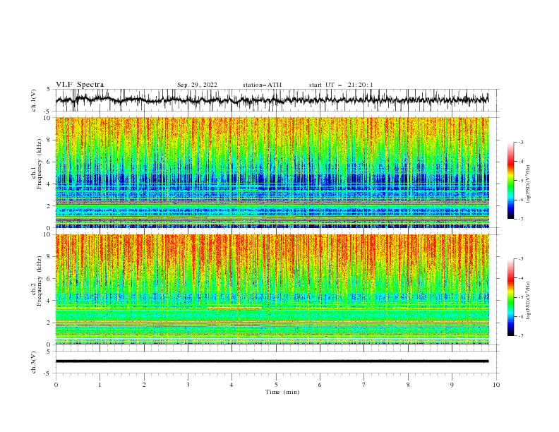Click the 'VLF Spectra' title text

80,85
